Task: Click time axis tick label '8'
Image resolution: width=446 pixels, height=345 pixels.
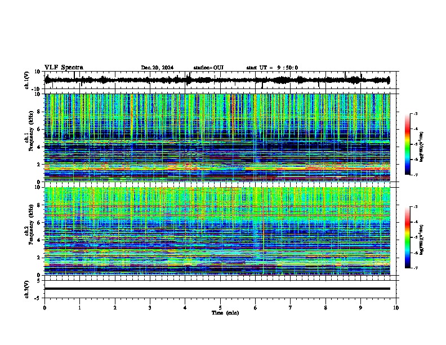Action: 325,308
